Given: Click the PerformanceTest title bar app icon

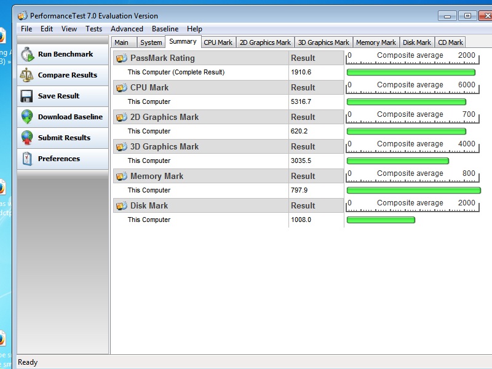Looking at the screenshot, I should pyautogui.click(x=23, y=15).
